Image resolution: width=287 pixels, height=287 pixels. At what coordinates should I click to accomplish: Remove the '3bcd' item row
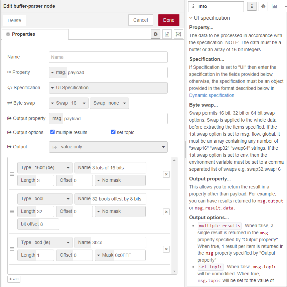point(166,249)
